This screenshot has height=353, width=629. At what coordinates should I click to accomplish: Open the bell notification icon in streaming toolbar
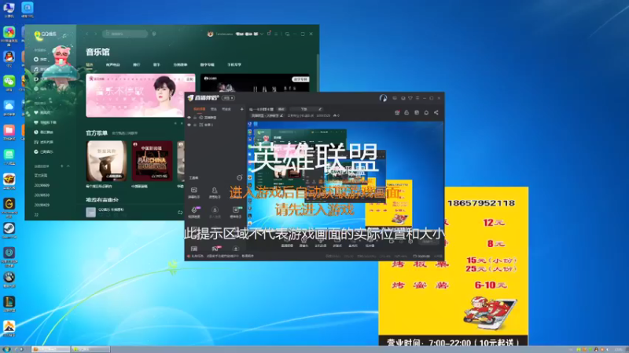[x=426, y=112]
